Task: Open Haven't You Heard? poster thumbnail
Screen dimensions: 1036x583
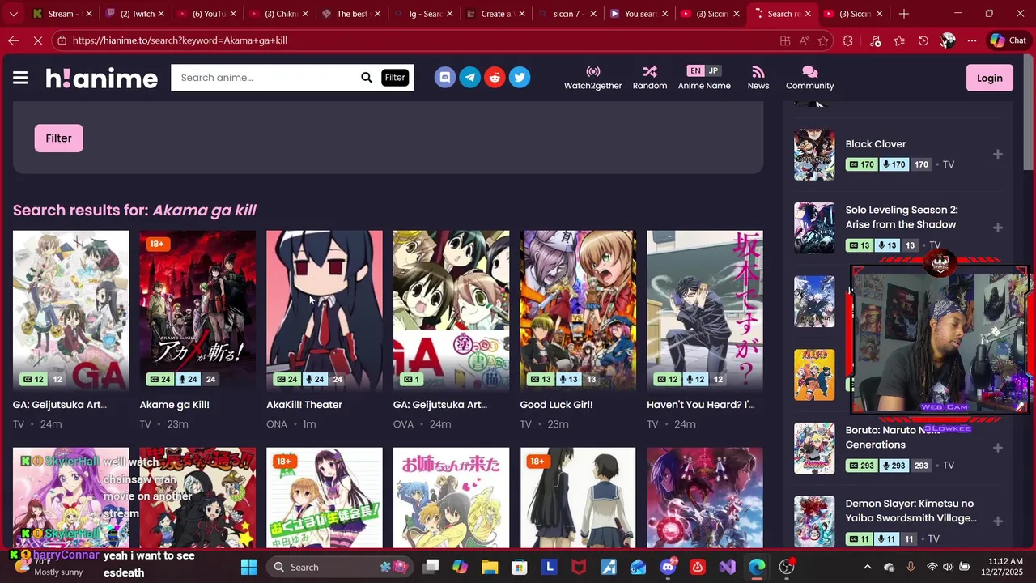Action: tap(705, 310)
